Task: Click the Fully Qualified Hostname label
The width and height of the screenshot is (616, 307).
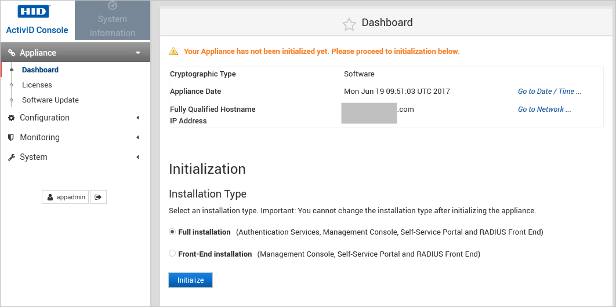Action: [x=212, y=109]
